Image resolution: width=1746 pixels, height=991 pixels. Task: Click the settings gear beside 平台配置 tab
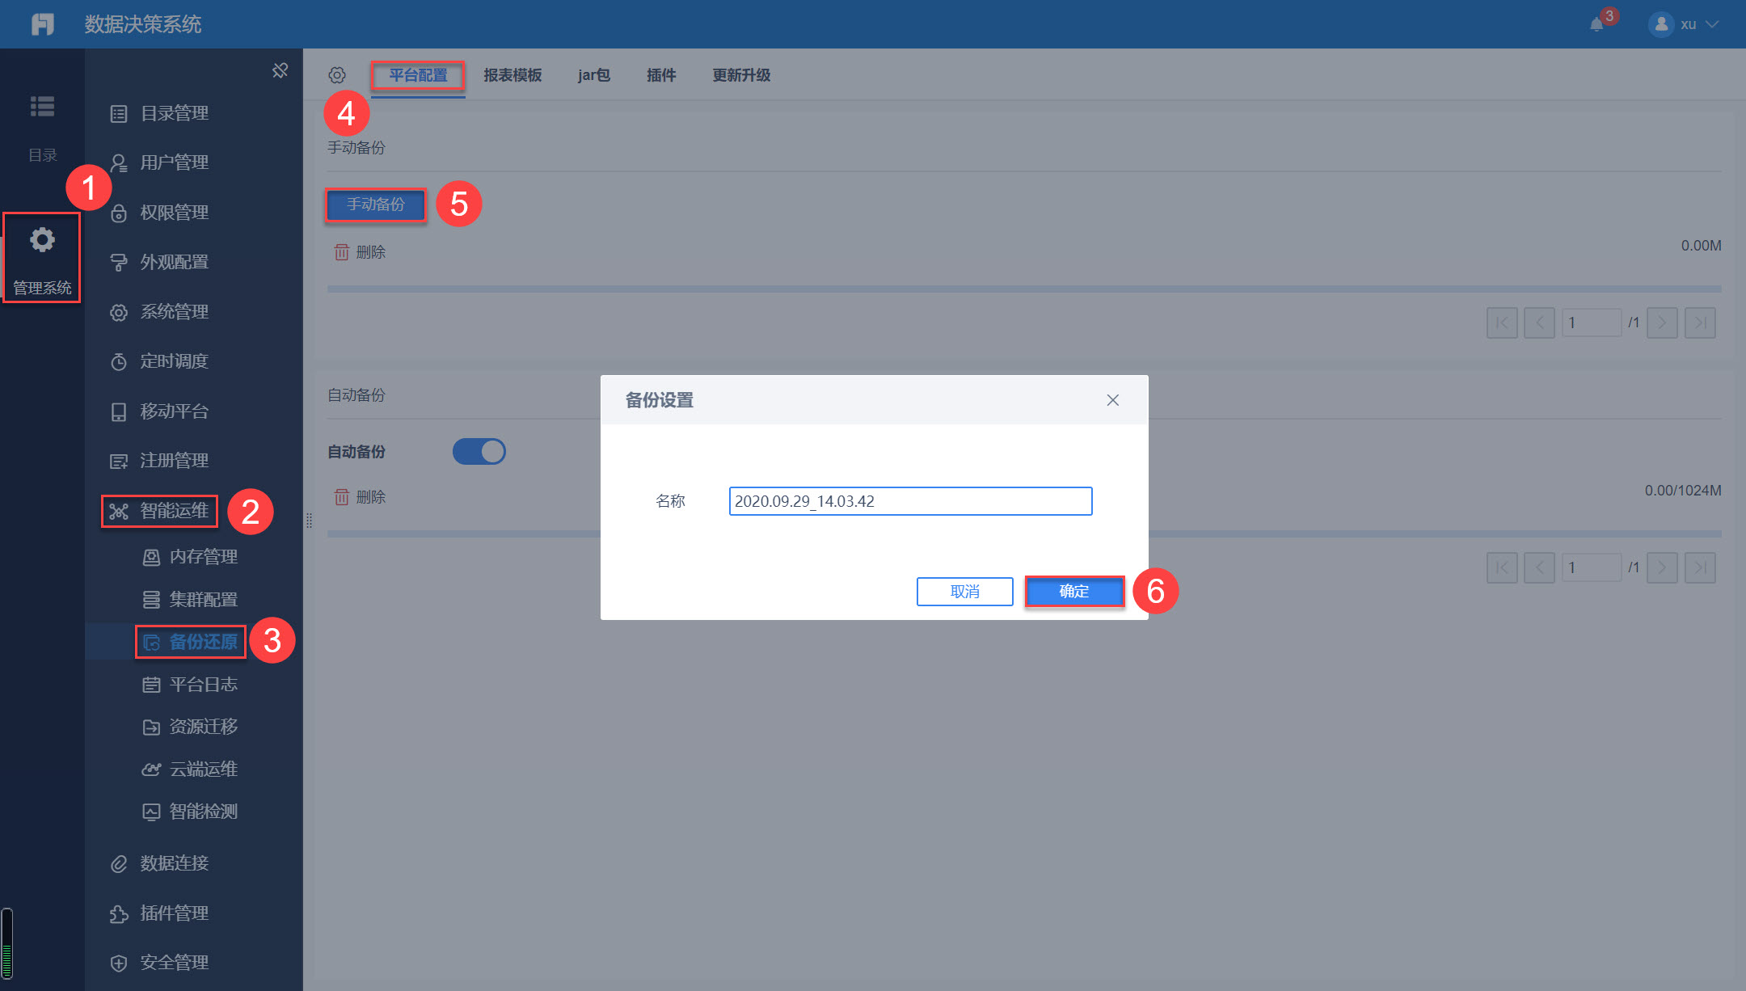point(337,75)
